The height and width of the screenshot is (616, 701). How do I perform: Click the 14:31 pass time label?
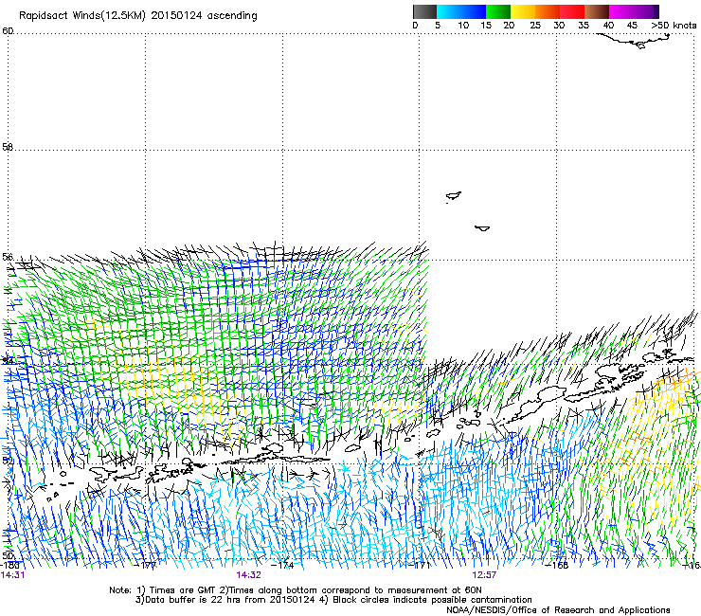tap(12, 575)
